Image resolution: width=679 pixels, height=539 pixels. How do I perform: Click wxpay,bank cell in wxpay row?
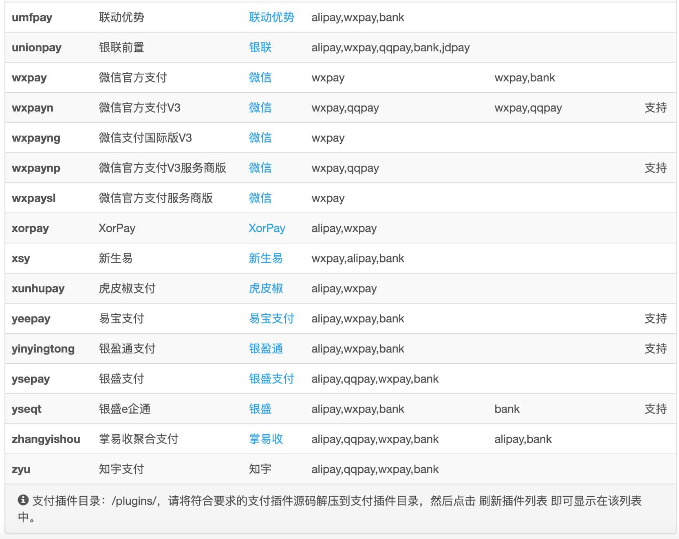(x=525, y=78)
